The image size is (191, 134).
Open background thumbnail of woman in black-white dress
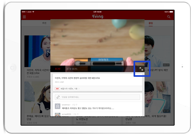[x=37, y=97]
